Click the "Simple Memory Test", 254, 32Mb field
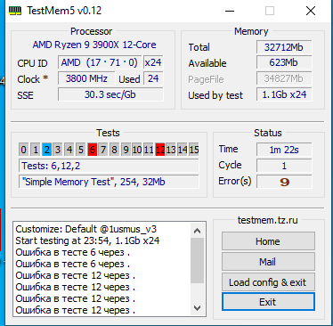Viewport: 333px width, 326px height. pos(109,182)
